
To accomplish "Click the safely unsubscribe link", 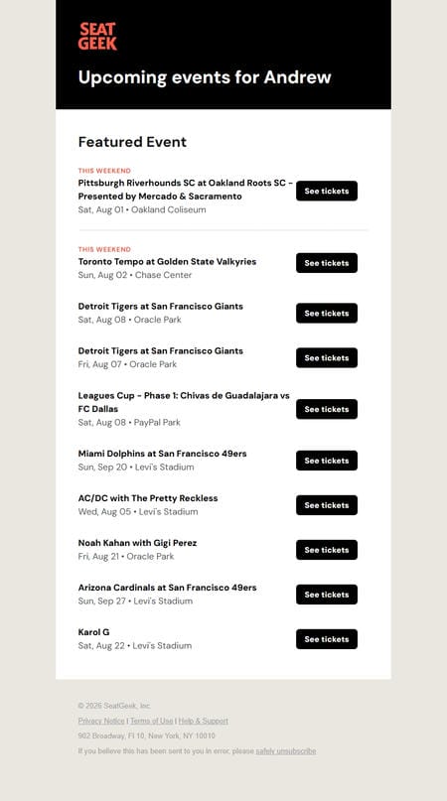I will (x=286, y=751).
